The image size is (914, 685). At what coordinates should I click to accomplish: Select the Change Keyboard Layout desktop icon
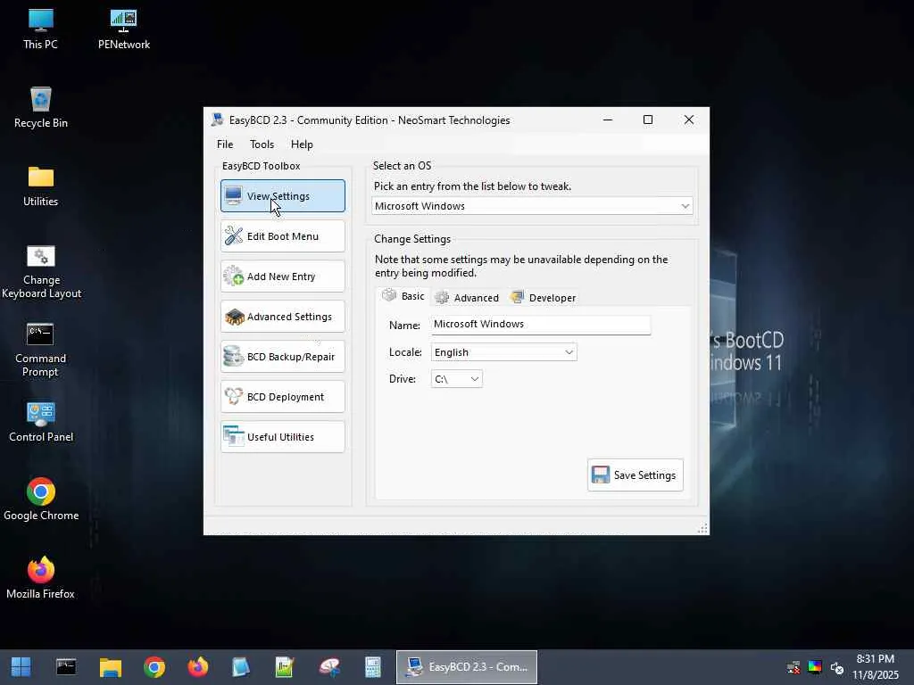click(x=41, y=271)
